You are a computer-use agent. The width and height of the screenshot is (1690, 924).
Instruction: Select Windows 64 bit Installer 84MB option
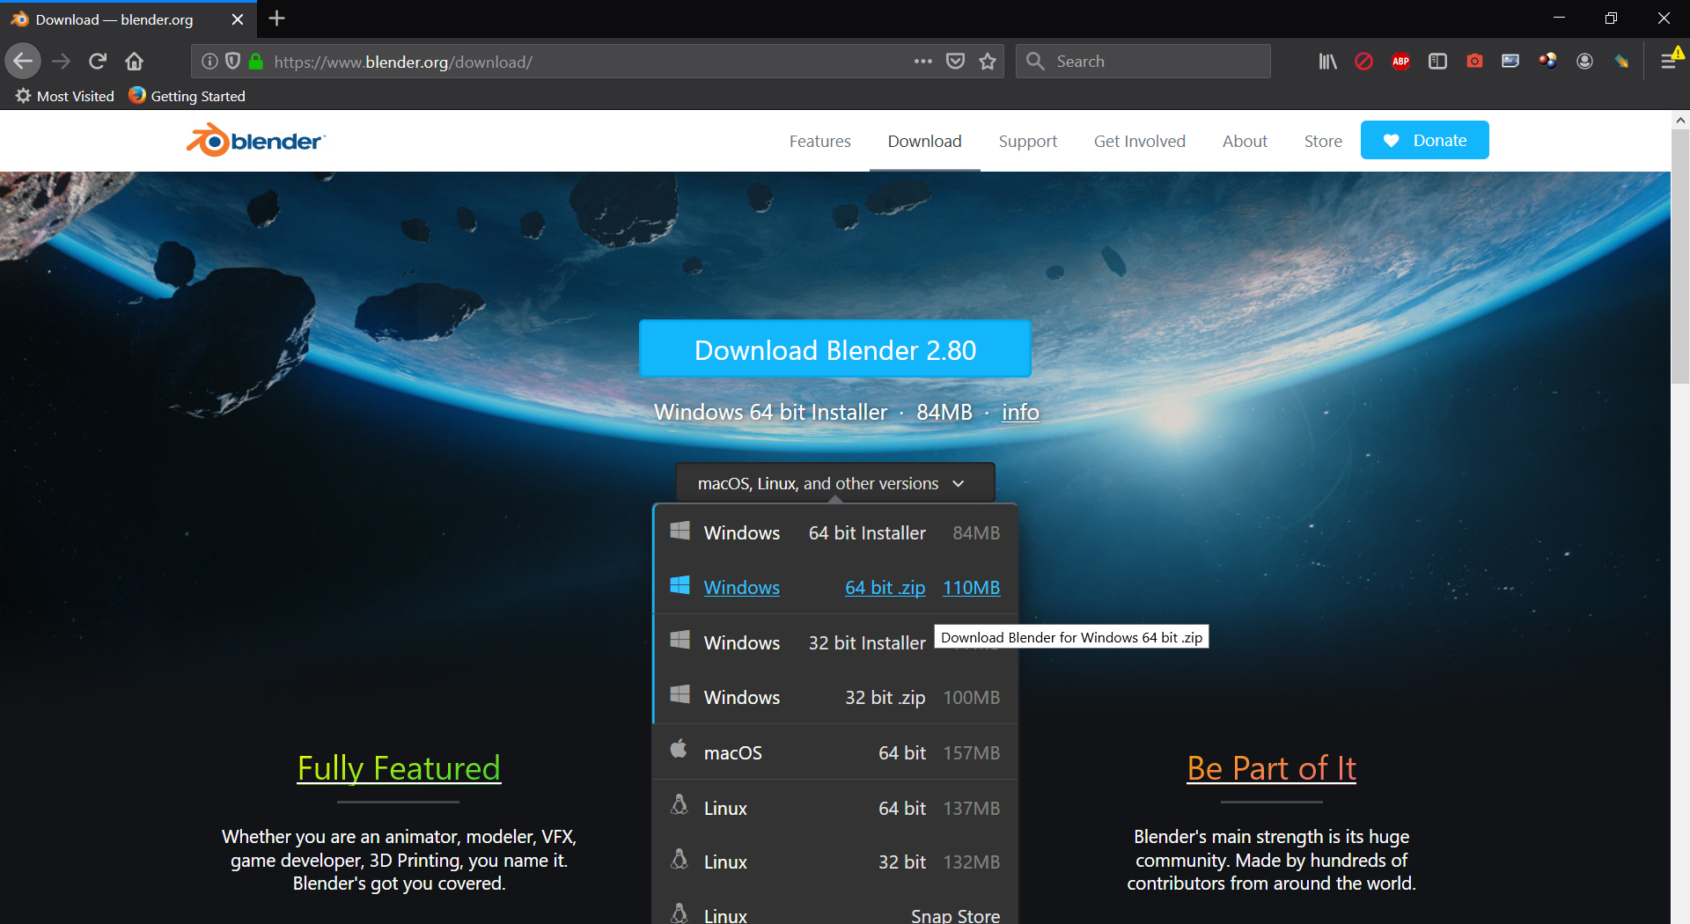click(x=835, y=532)
